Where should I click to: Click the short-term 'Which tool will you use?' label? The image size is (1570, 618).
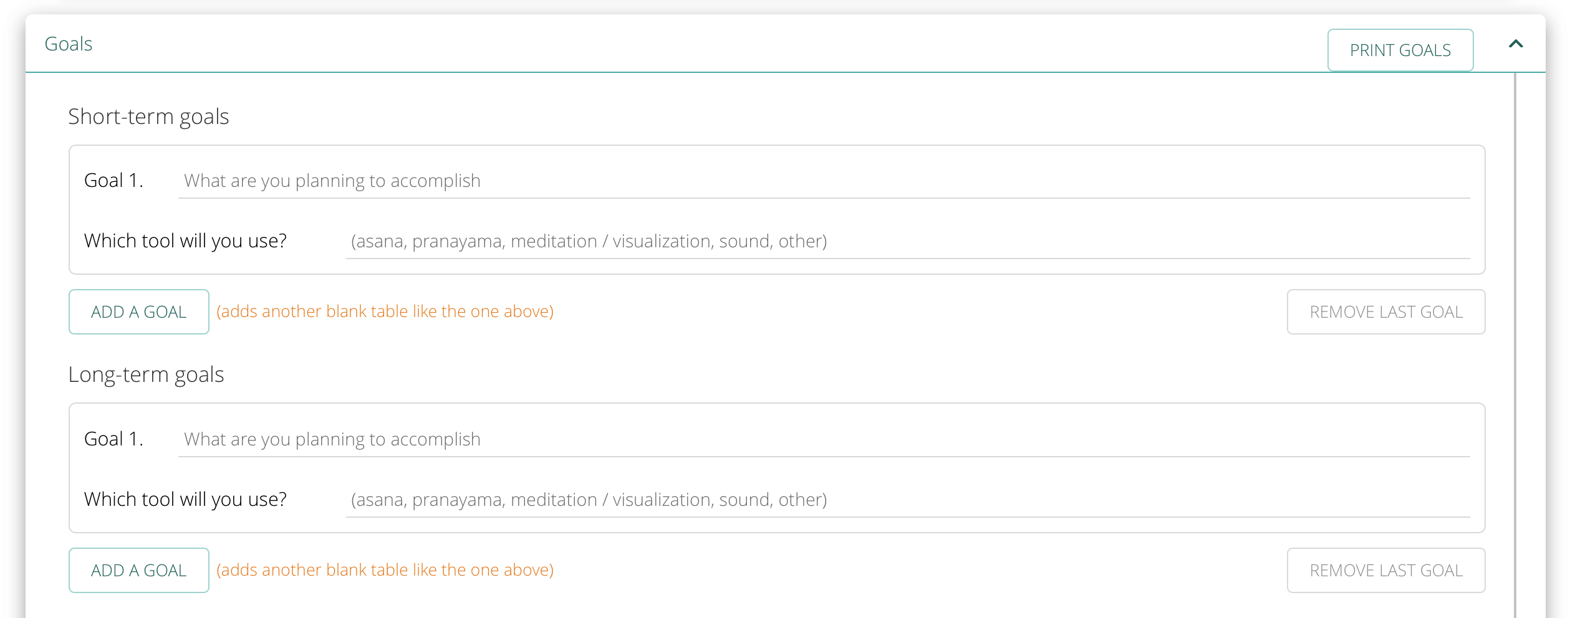(x=185, y=241)
